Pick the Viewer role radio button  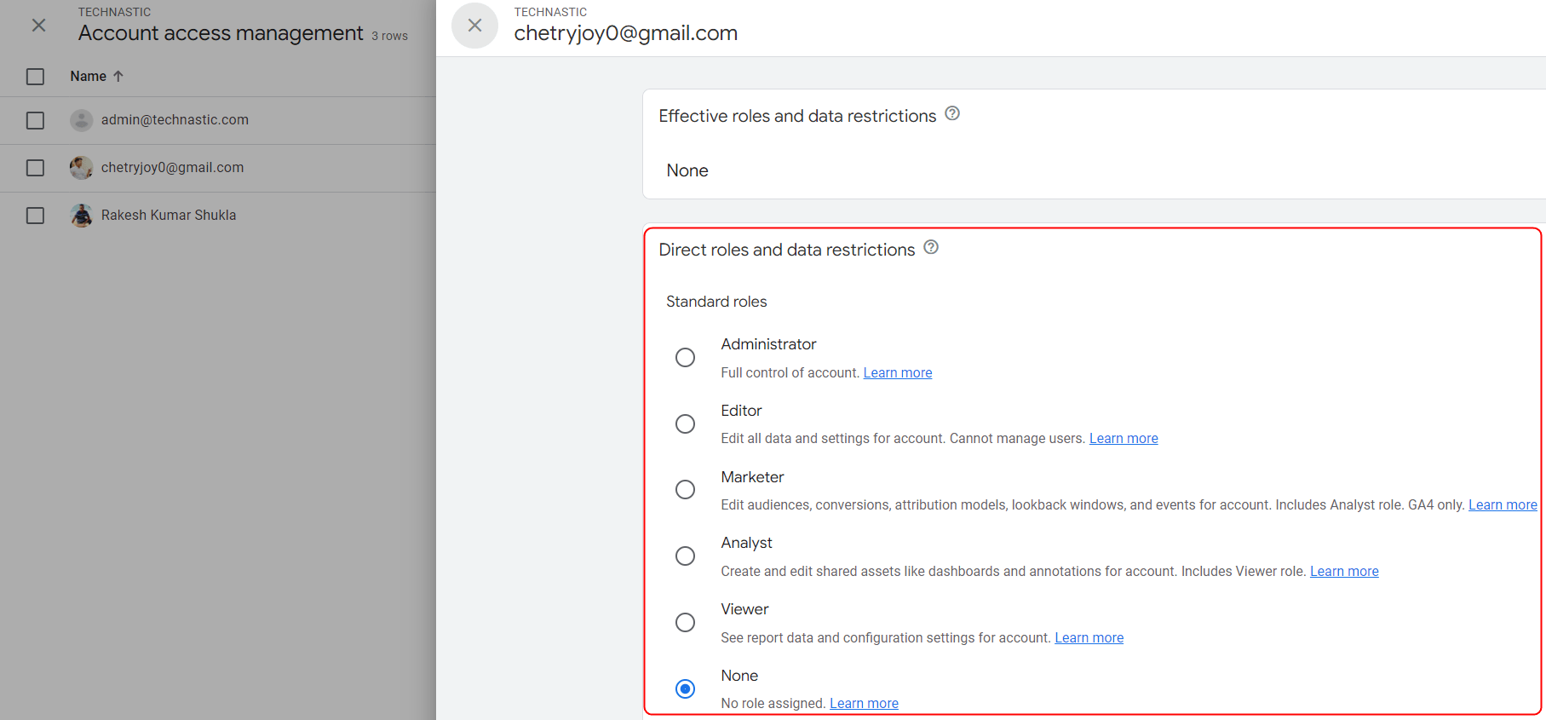pos(685,623)
